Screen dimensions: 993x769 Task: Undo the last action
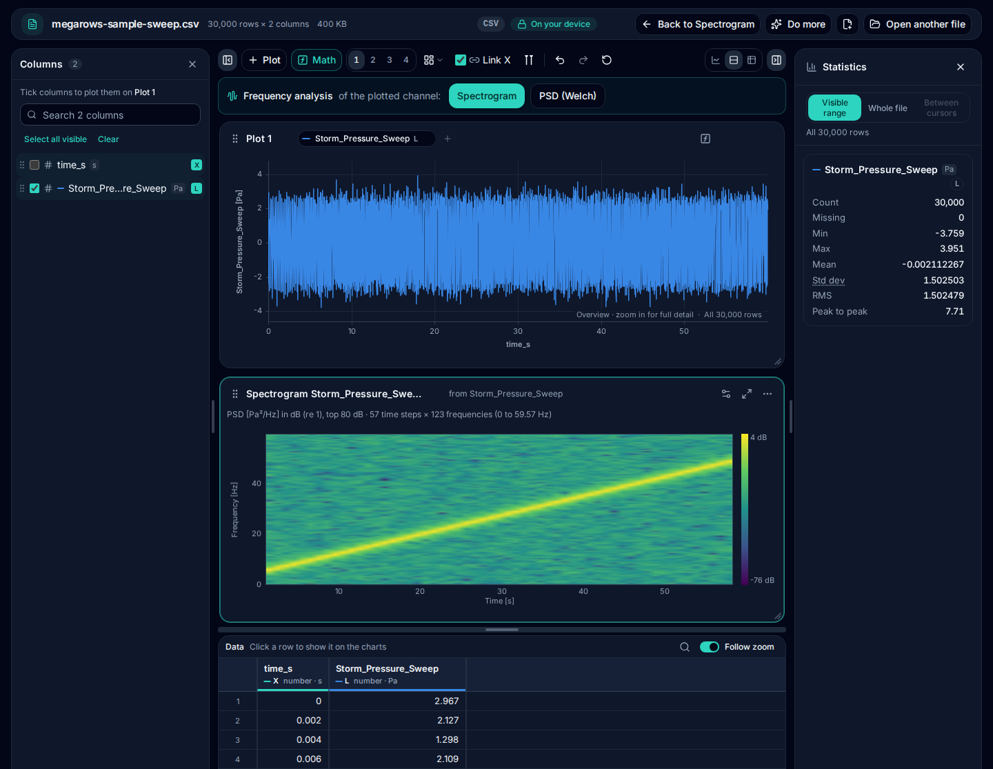(x=560, y=60)
